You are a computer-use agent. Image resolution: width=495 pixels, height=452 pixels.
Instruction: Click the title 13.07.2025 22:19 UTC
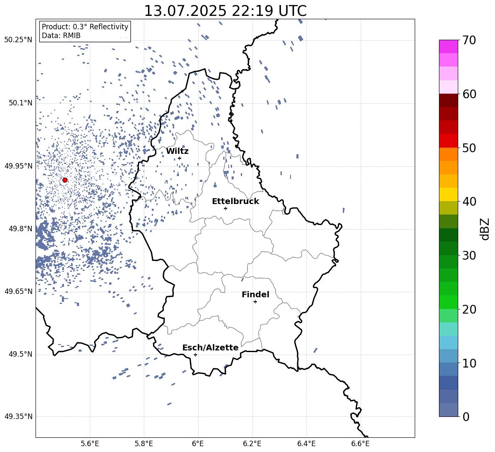point(225,11)
